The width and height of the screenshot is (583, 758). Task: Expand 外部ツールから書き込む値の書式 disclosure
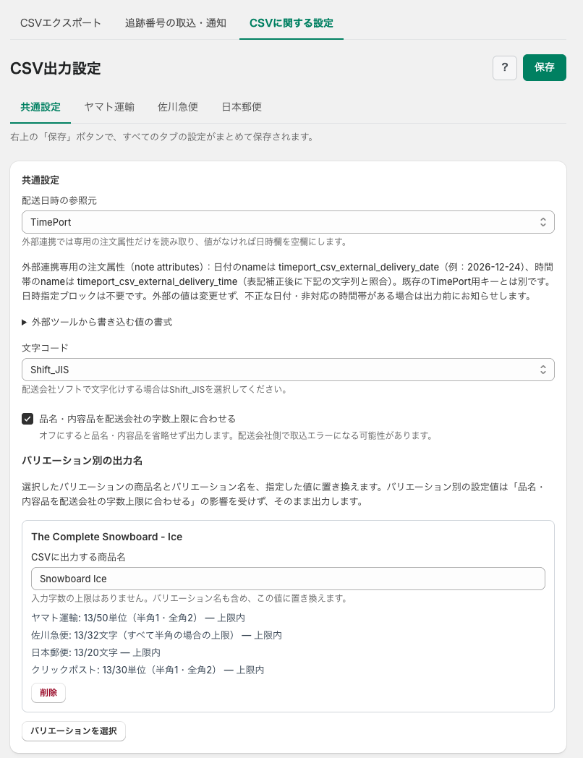97,322
